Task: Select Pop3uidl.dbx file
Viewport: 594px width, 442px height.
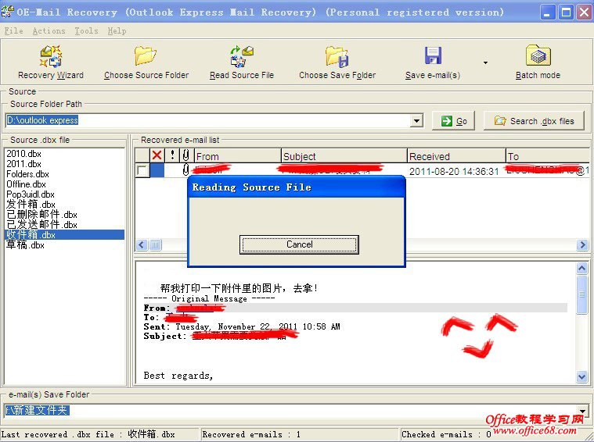Action: pos(31,194)
